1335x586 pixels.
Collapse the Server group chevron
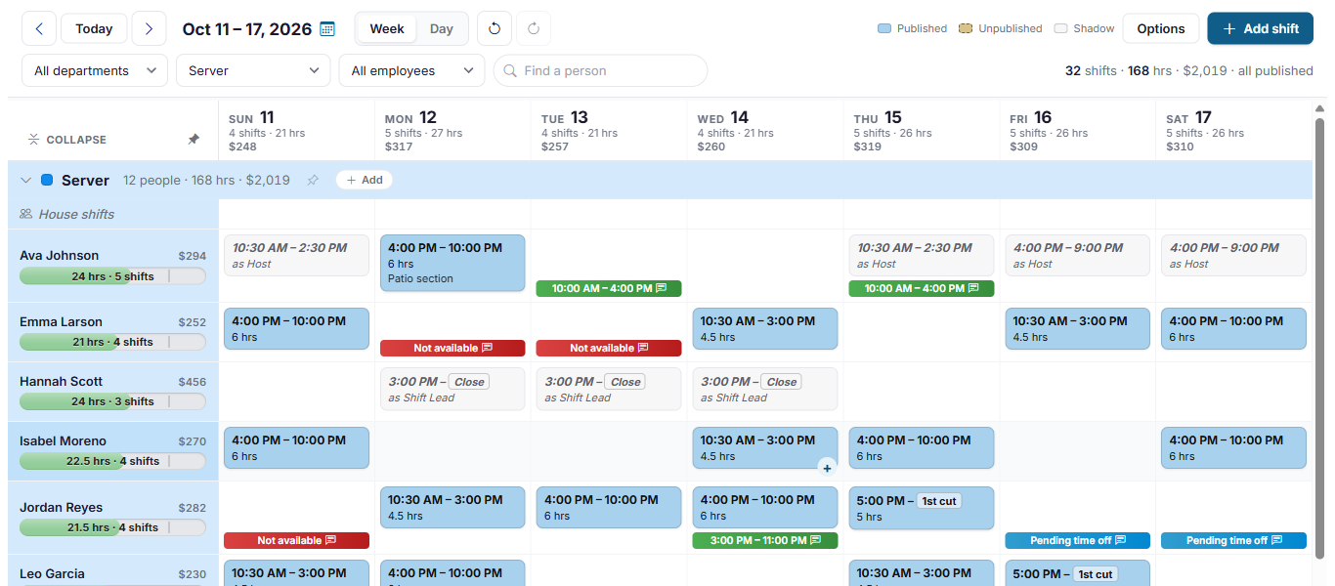[x=26, y=180]
